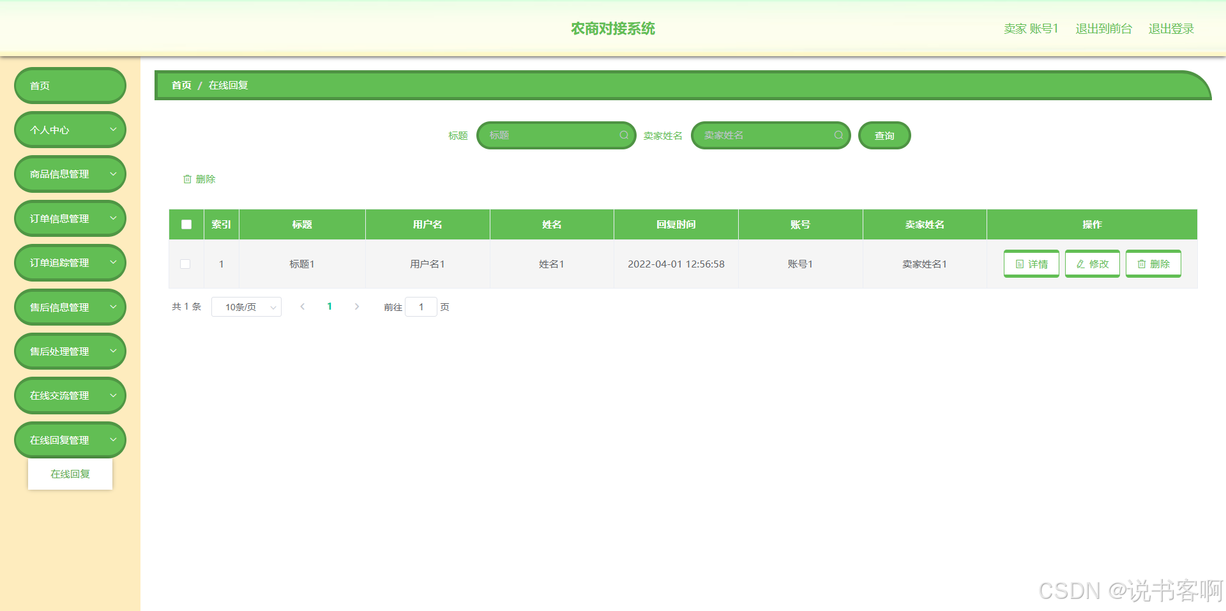Go to 首页 in the sidebar
This screenshot has width=1226, height=611.
(x=70, y=86)
